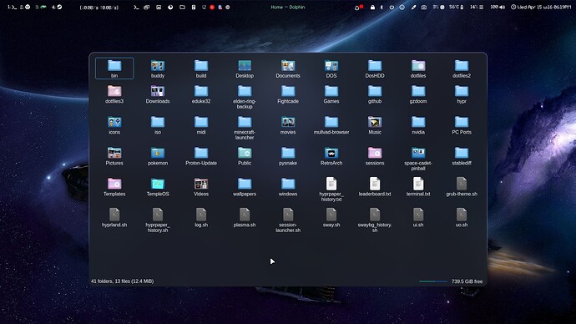Open the screenshot camera icon in the top bar
Viewport: 576px width, 324px height.
(423, 8)
